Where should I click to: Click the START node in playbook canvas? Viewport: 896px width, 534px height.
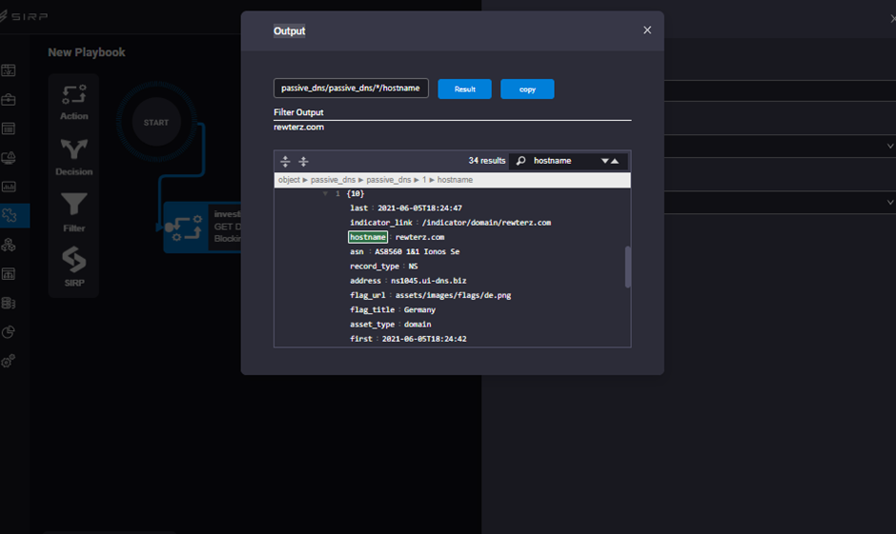(156, 122)
